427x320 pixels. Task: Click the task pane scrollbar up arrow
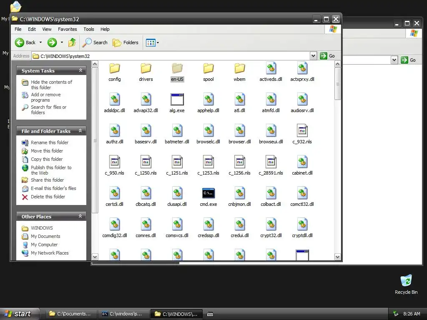click(x=95, y=64)
